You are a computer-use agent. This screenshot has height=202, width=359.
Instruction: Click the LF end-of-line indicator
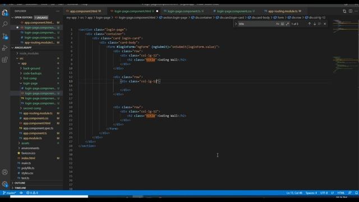tap(332, 193)
